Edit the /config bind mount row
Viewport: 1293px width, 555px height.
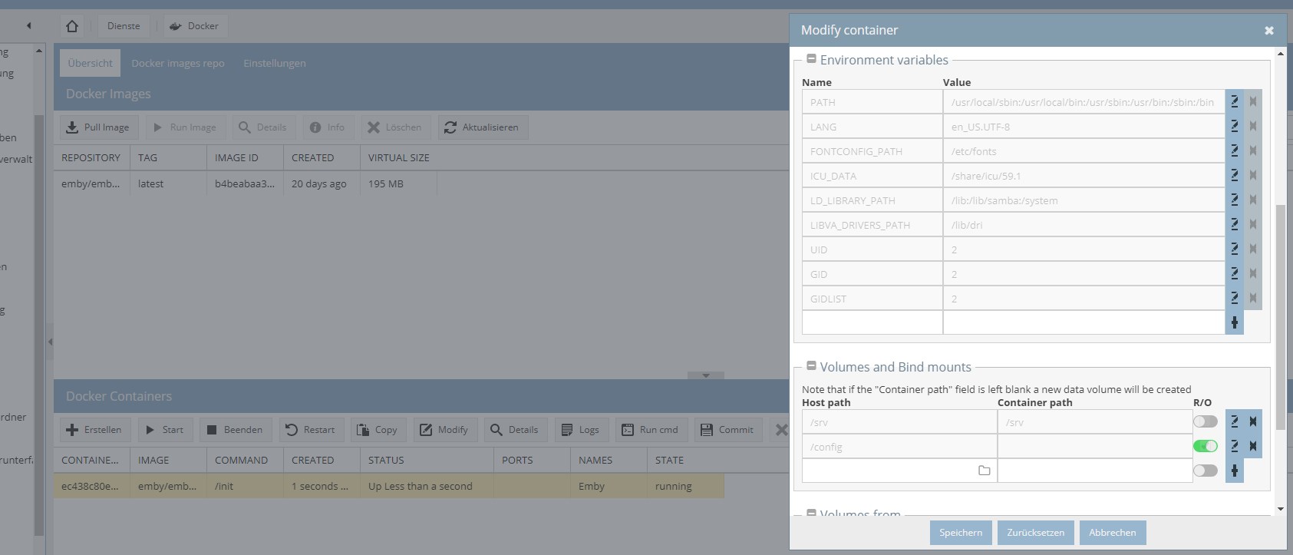click(1235, 446)
